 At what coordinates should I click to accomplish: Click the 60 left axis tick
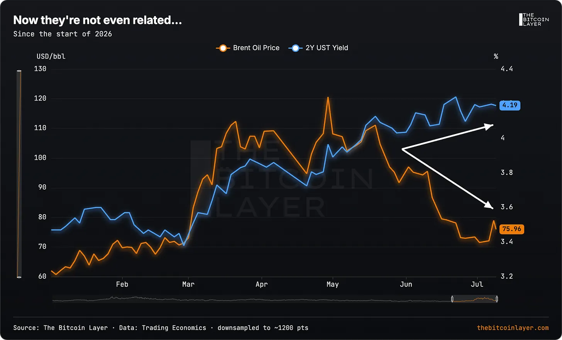point(42,276)
